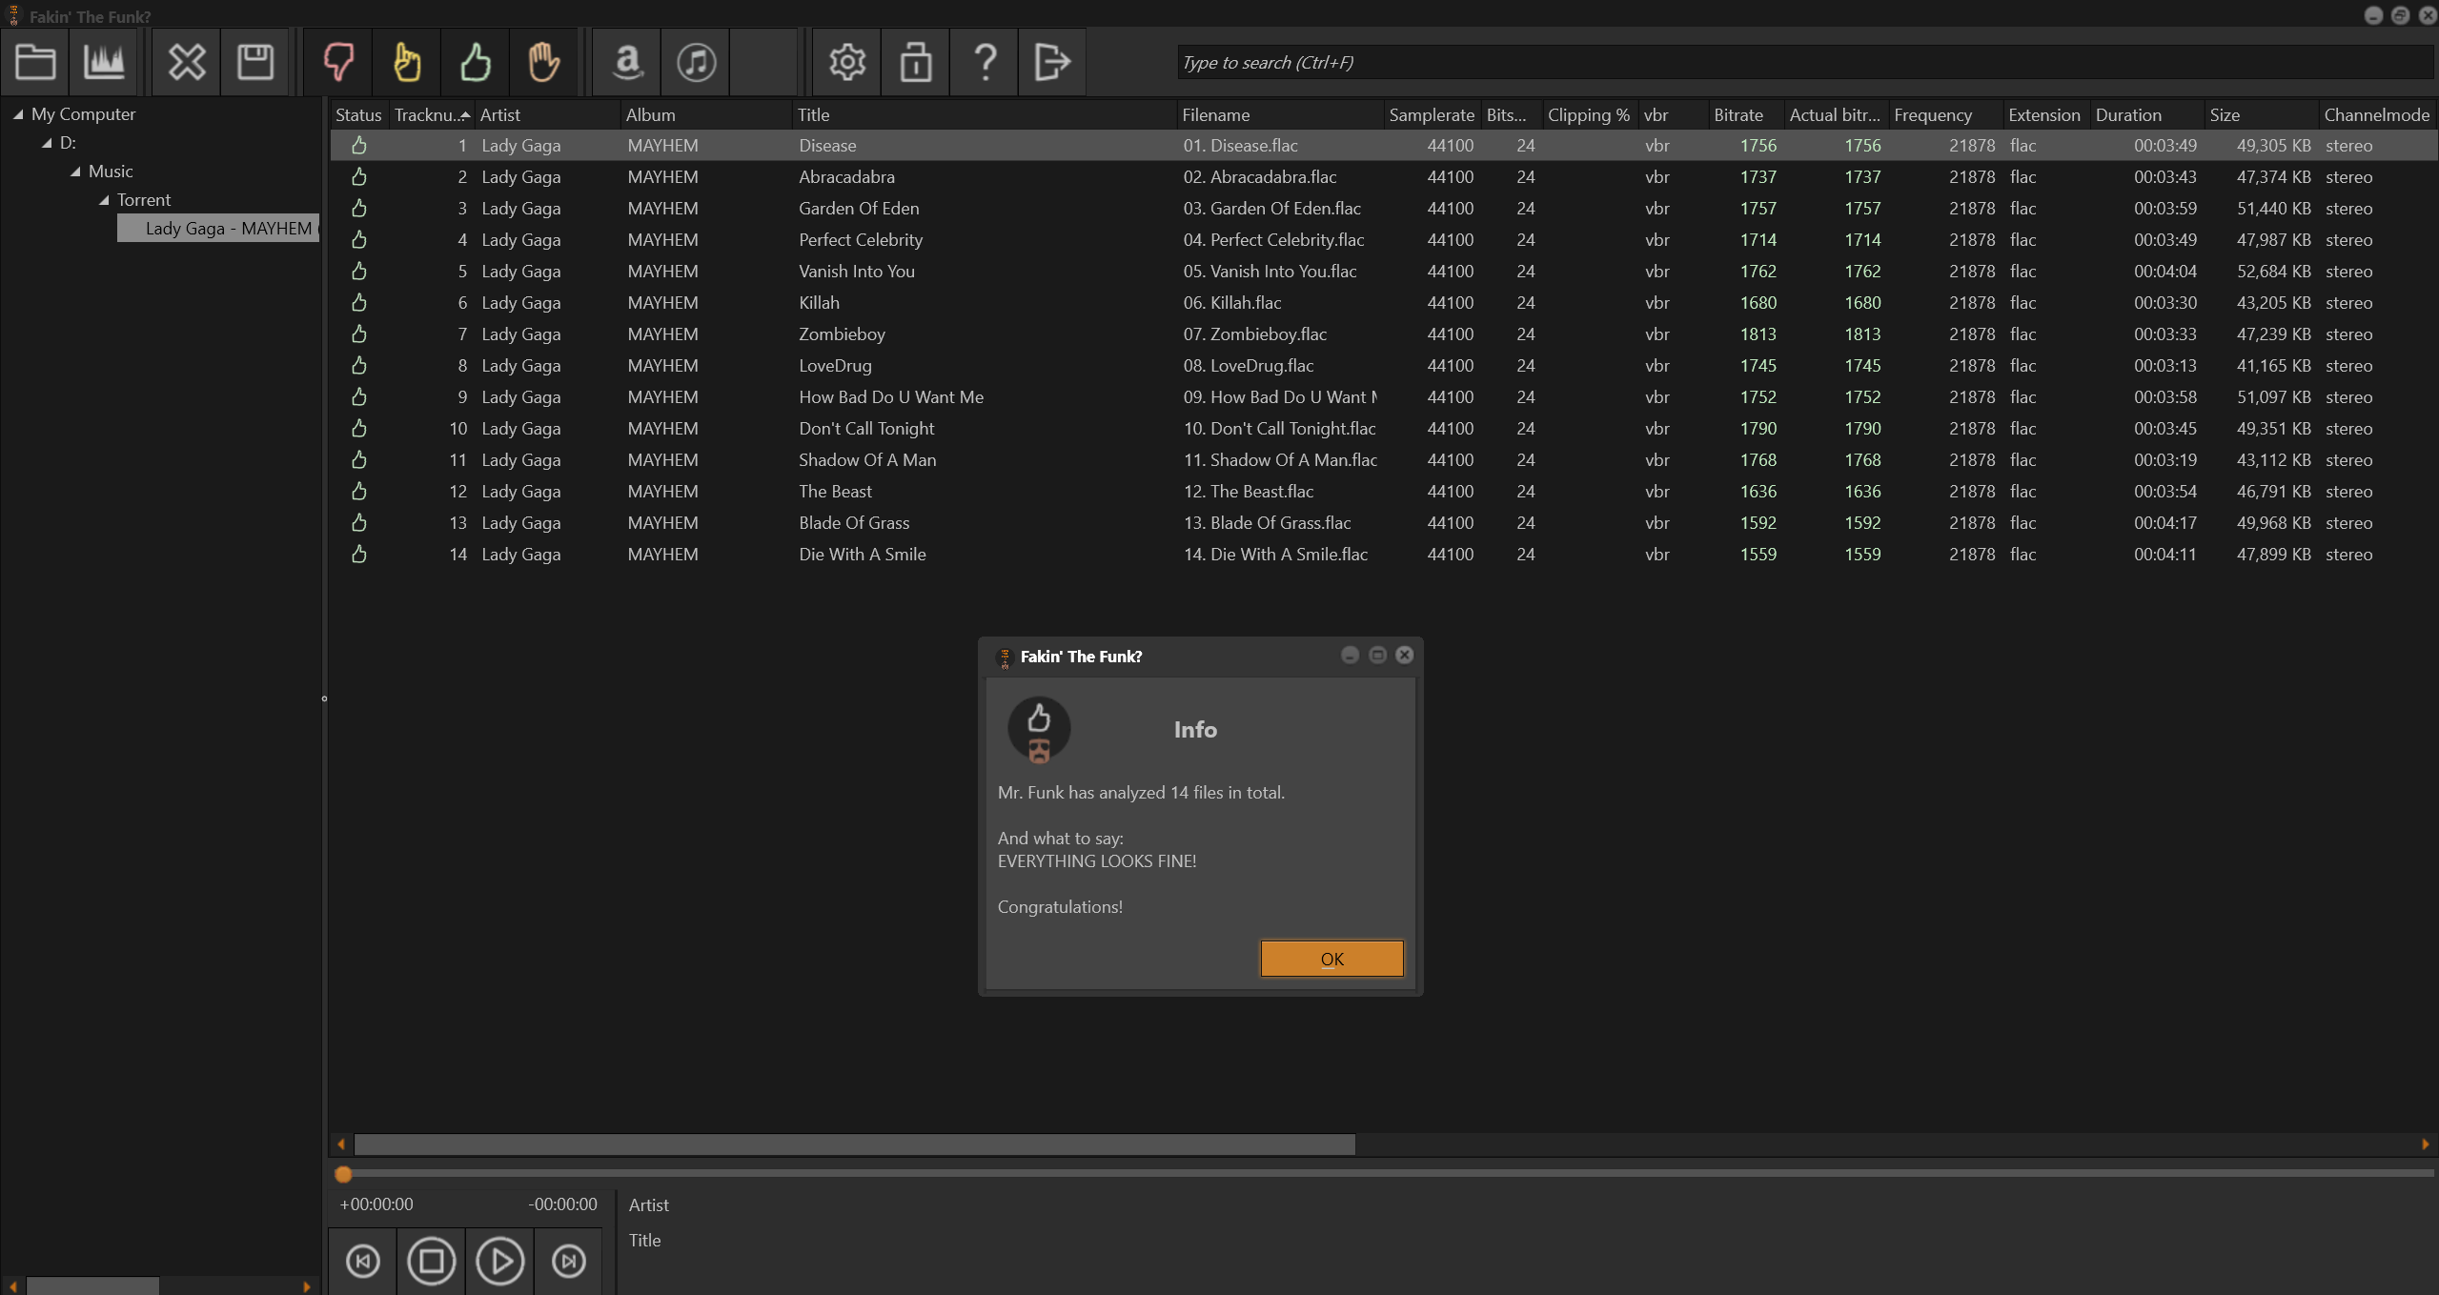
Task: Click the question mark help icon
Action: (985, 63)
